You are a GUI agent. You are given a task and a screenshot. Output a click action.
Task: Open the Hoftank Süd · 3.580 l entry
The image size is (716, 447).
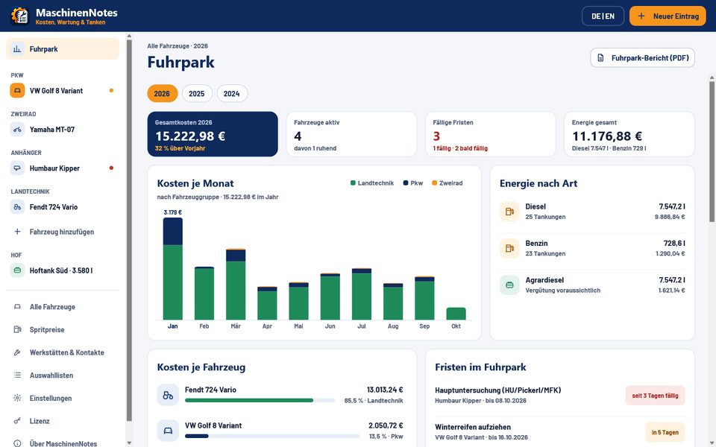[x=63, y=270]
